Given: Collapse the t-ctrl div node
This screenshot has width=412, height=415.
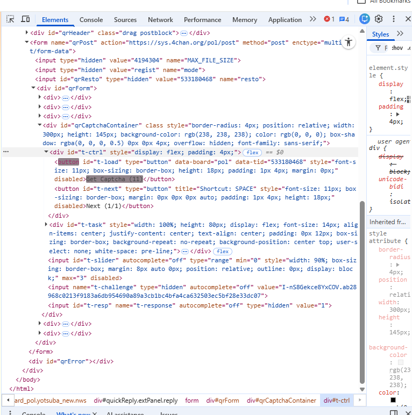Looking at the screenshot, I should tap(46, 152).
